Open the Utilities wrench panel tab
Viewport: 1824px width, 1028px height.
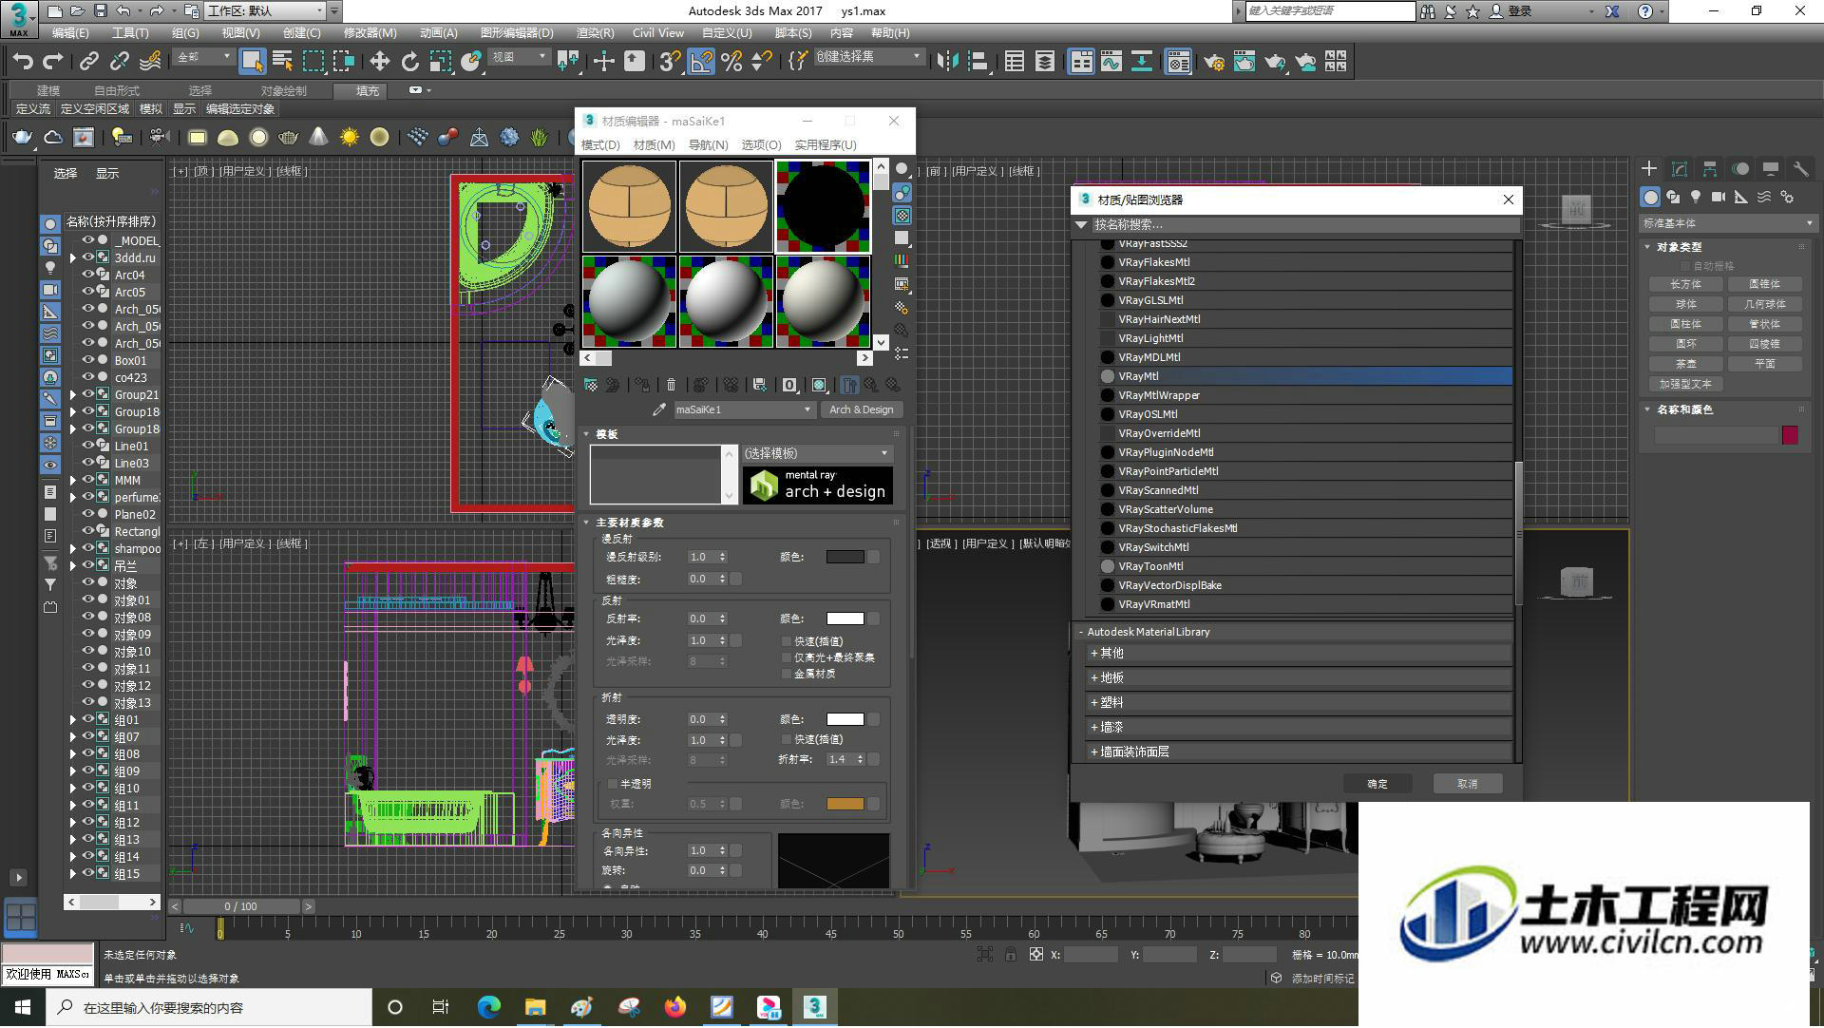[x=1800, y=168]
